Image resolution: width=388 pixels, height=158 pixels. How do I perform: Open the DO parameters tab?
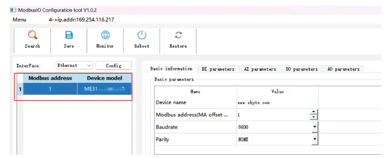[301, 69]
